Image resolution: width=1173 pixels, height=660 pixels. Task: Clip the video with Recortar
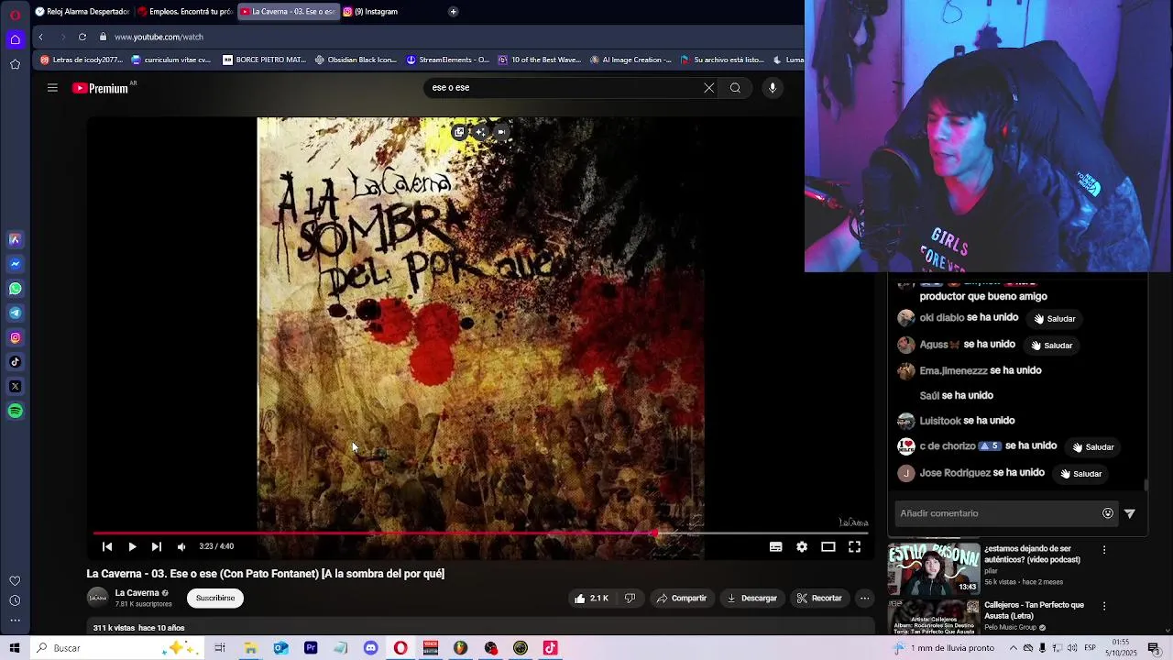819,598
